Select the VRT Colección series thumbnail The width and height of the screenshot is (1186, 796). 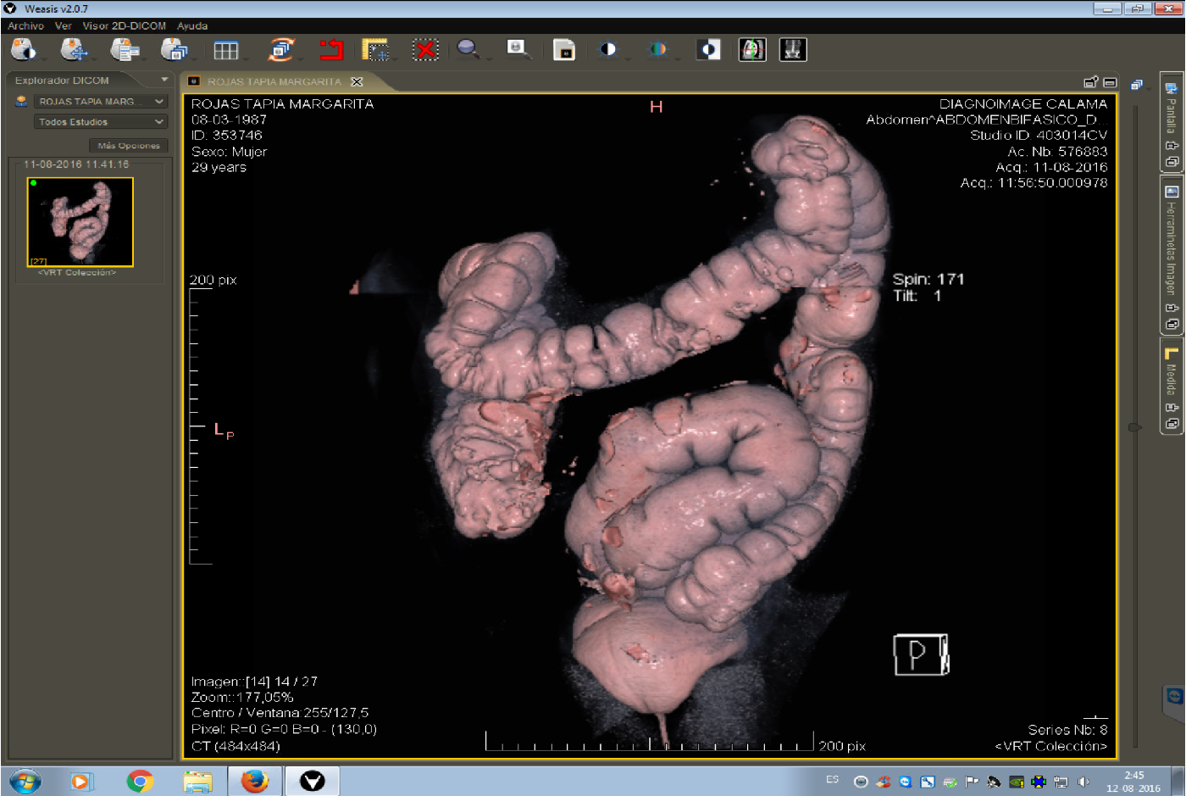coord(80,222)
